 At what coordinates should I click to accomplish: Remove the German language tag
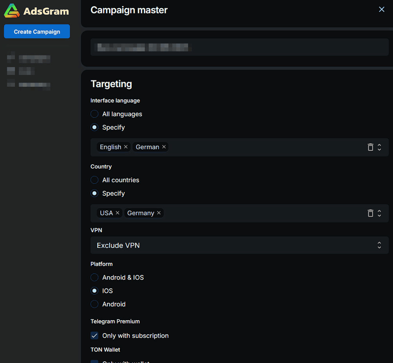coord(164,147)
